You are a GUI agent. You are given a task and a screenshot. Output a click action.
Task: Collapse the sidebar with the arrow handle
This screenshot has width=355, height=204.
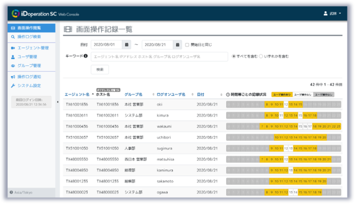pos(58,102)
